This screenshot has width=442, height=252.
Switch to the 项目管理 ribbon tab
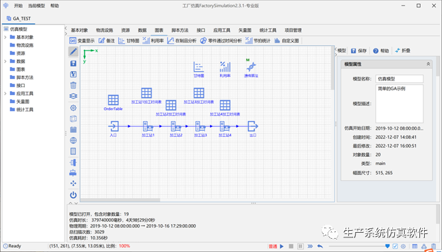293,30
